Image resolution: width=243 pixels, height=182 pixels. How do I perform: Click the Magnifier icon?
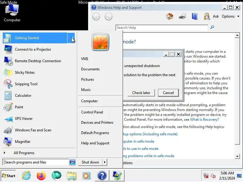8,142
